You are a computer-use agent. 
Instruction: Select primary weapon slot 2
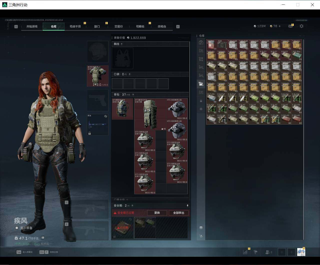(86, 231)
